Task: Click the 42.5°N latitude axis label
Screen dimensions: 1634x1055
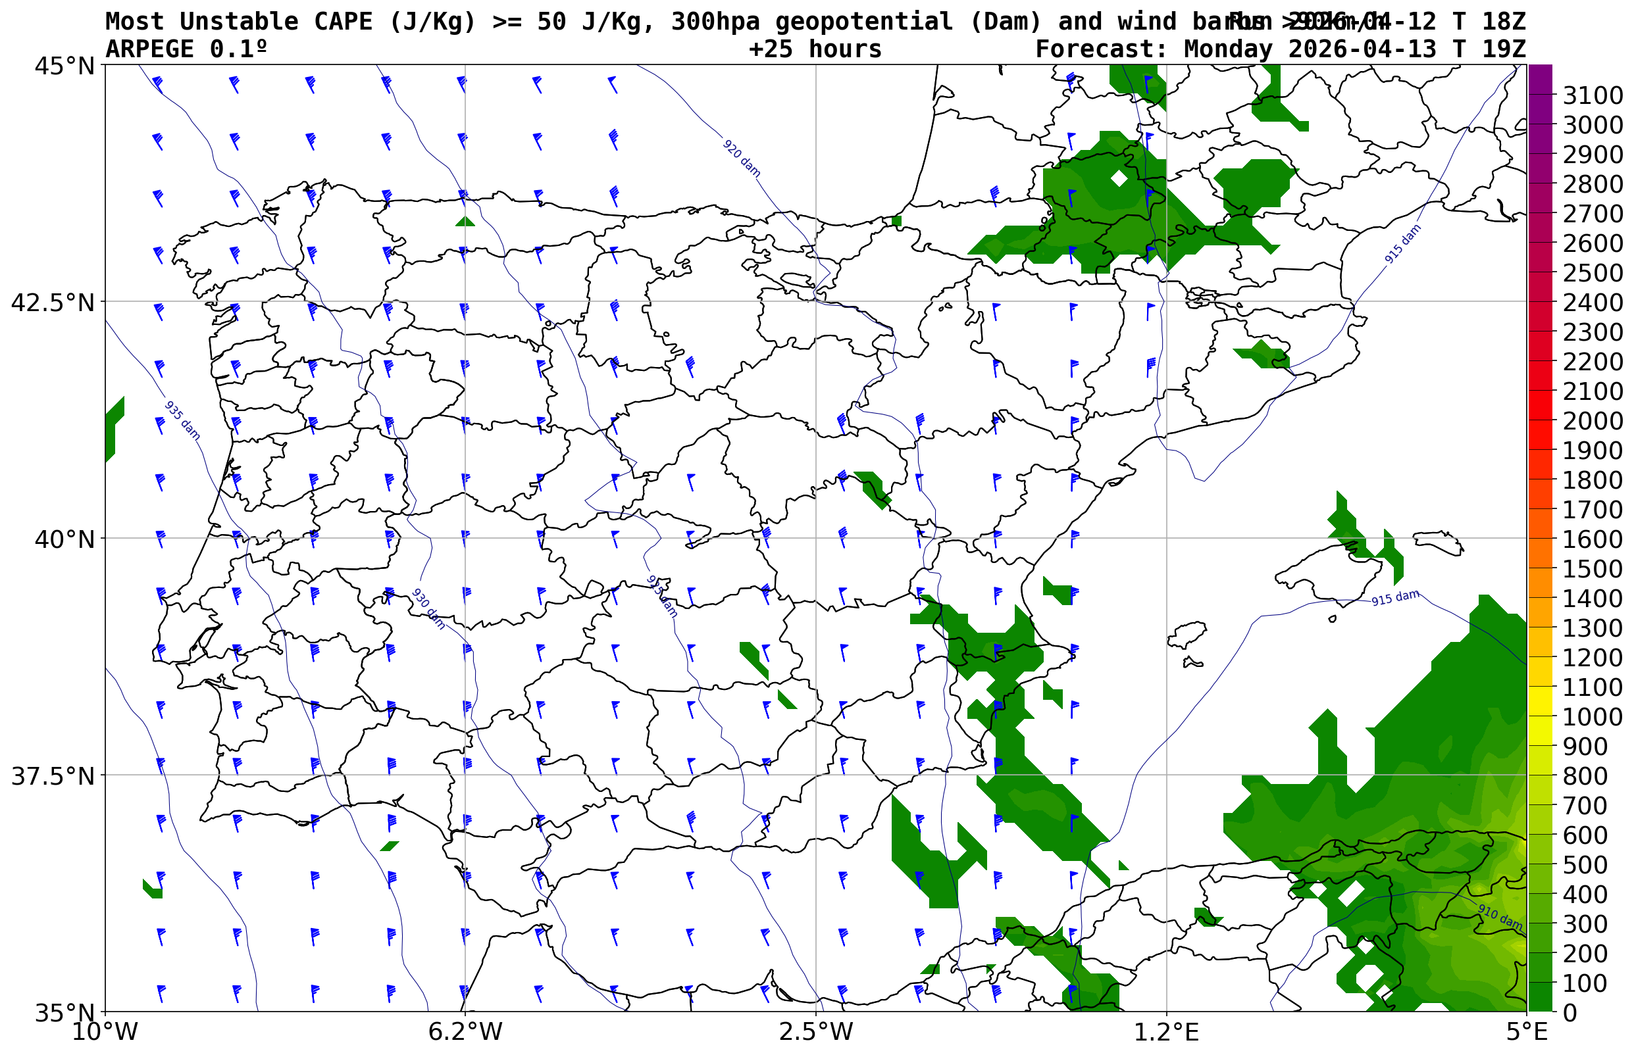Action: (52, 302)
